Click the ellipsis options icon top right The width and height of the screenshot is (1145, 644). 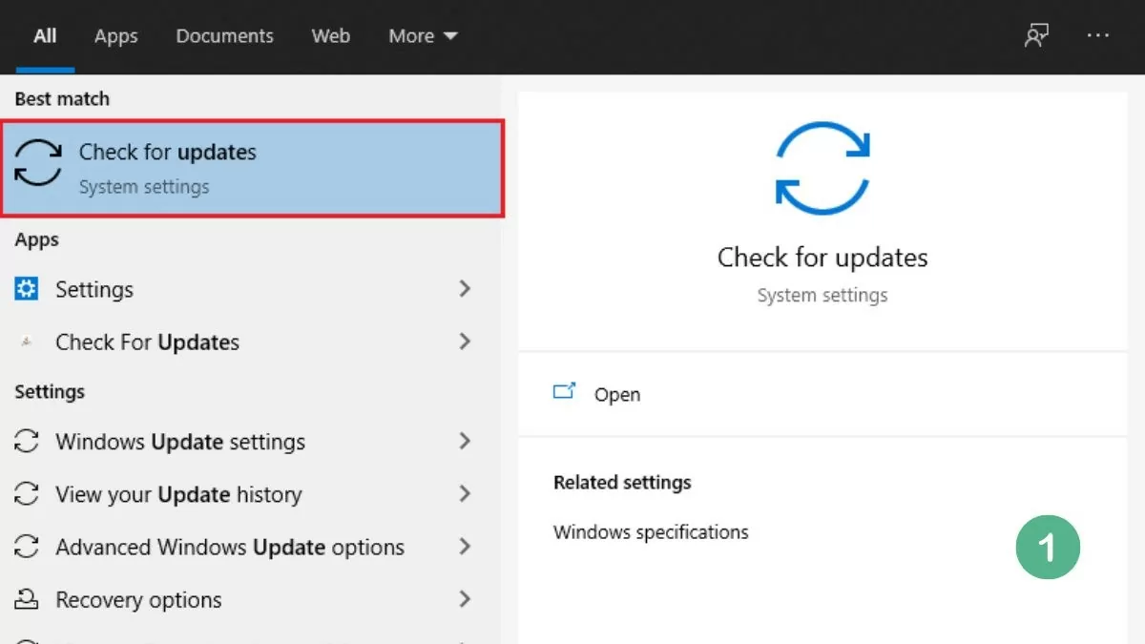(x=1097, y=35)
